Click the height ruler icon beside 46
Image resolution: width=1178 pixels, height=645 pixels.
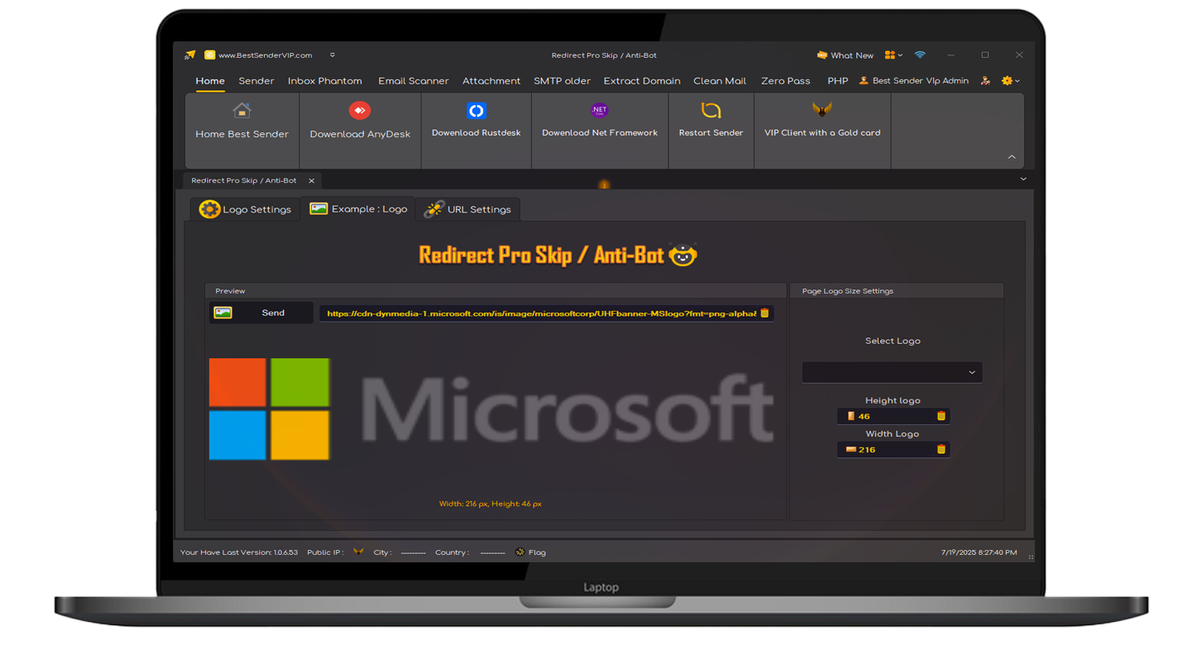[x=850, y=416]
